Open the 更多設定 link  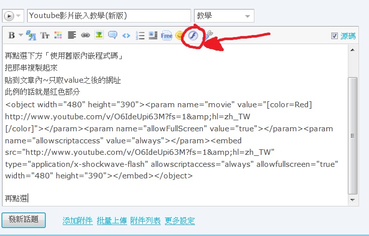(180, 220)
